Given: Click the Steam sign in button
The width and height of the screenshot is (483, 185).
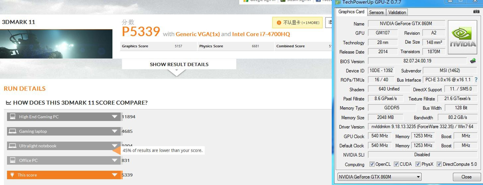Looking at the screenshot, I should [295, 1].
